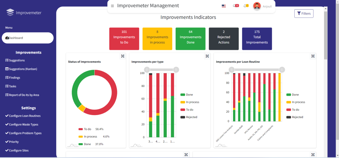The image size is (339, 158).
Task: Click the hamburger menu icon
Action: tap(113, 6)
